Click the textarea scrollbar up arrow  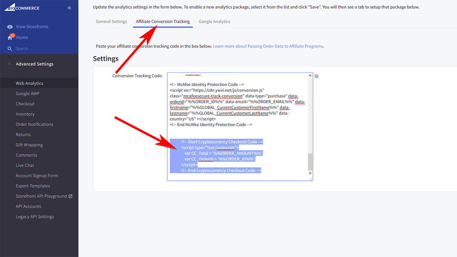click(310, 76)
